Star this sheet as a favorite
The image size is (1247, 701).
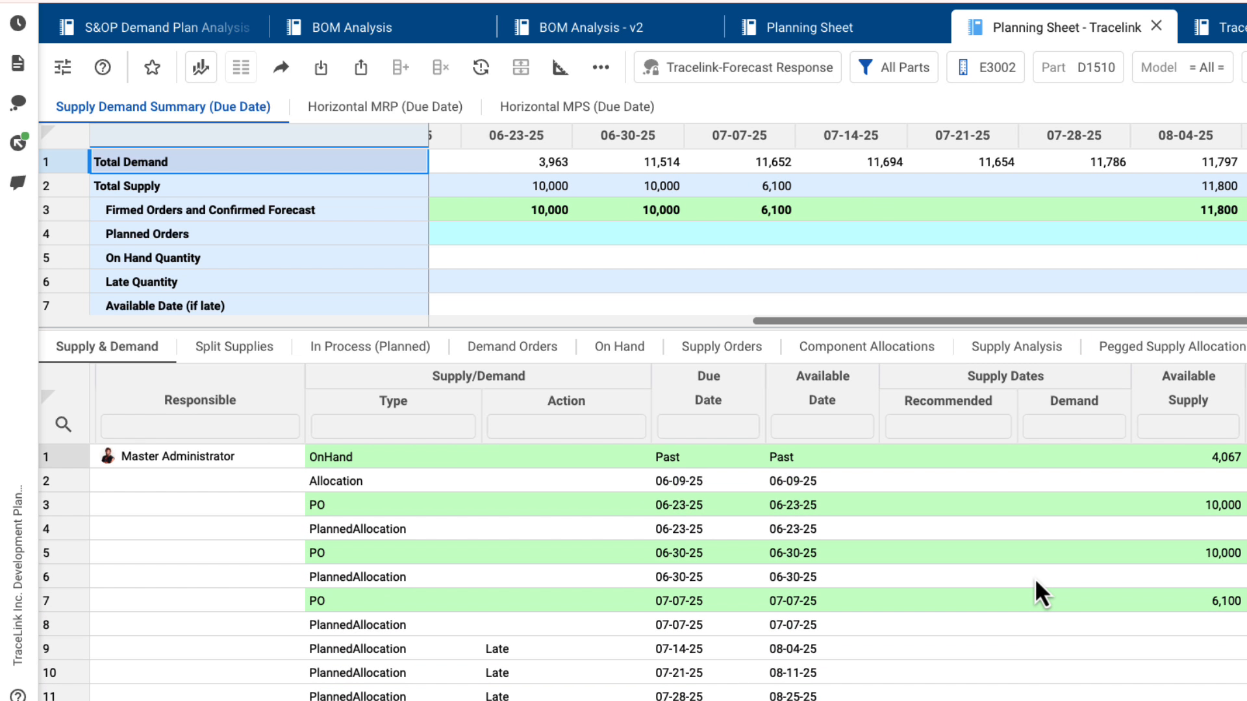[152, 67]
